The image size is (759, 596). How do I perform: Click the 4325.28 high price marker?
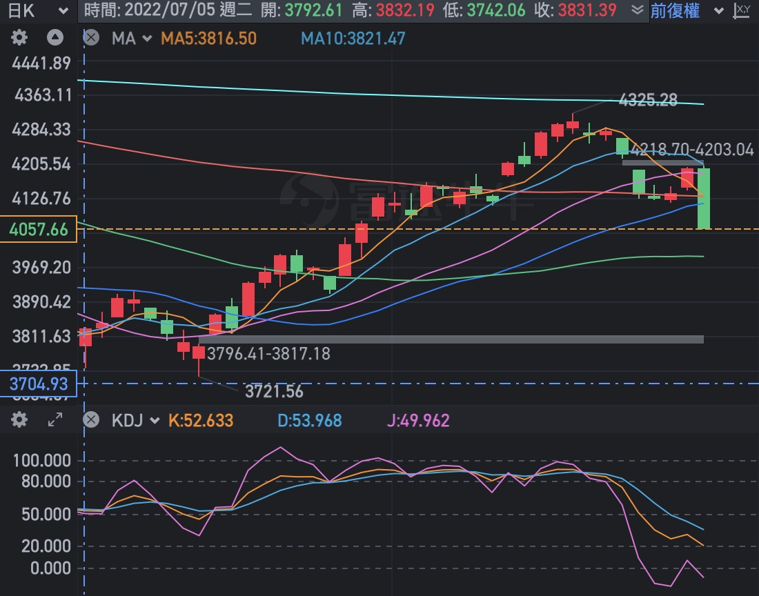[x=648, y=101]
